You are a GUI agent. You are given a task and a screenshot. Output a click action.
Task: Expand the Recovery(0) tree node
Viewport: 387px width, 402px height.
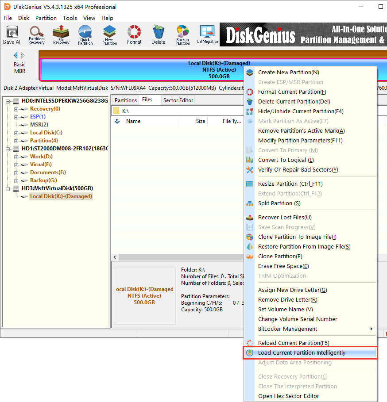(x=16, y=109)
